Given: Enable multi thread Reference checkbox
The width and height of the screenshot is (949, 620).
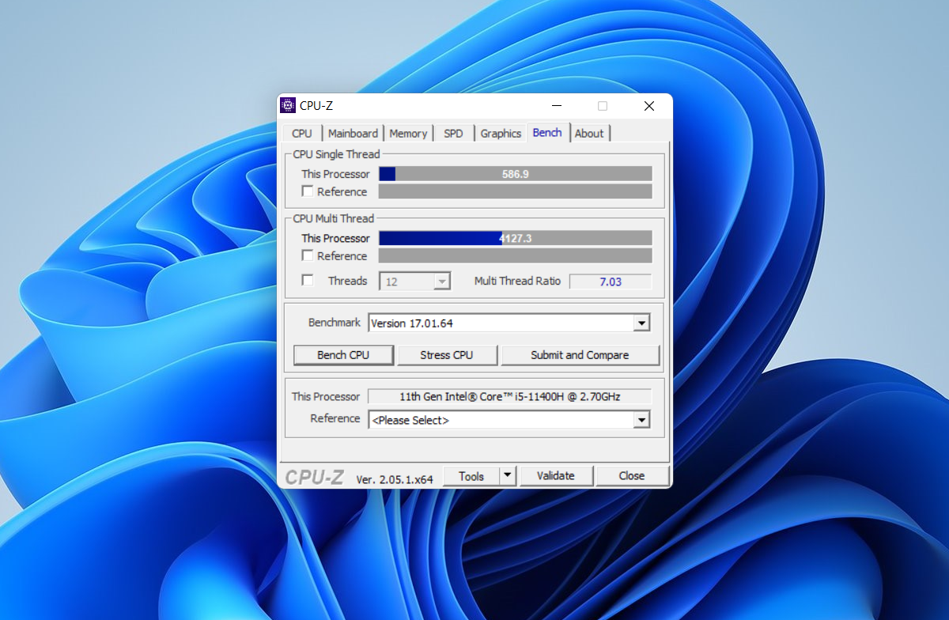Looking at the screenshot, I should coord(308,255).
